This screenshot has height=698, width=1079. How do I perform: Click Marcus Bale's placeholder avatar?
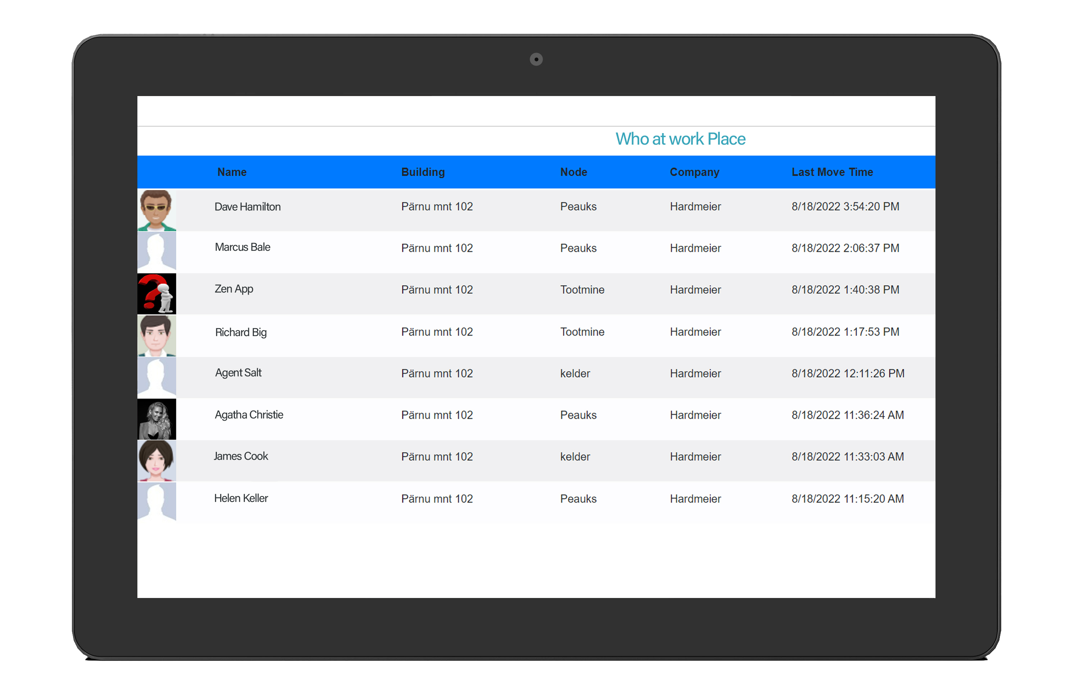(156, 251)
